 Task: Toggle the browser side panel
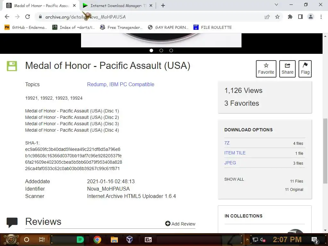pos(300,17)
